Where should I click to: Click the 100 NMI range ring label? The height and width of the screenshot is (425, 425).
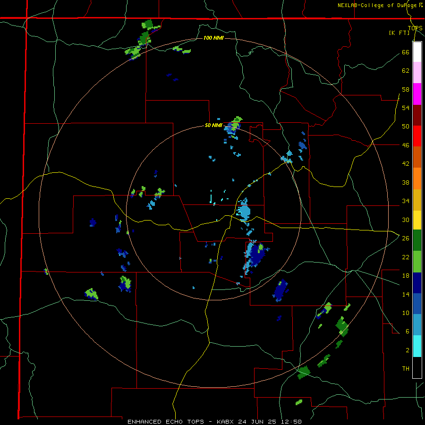(213, 38)
